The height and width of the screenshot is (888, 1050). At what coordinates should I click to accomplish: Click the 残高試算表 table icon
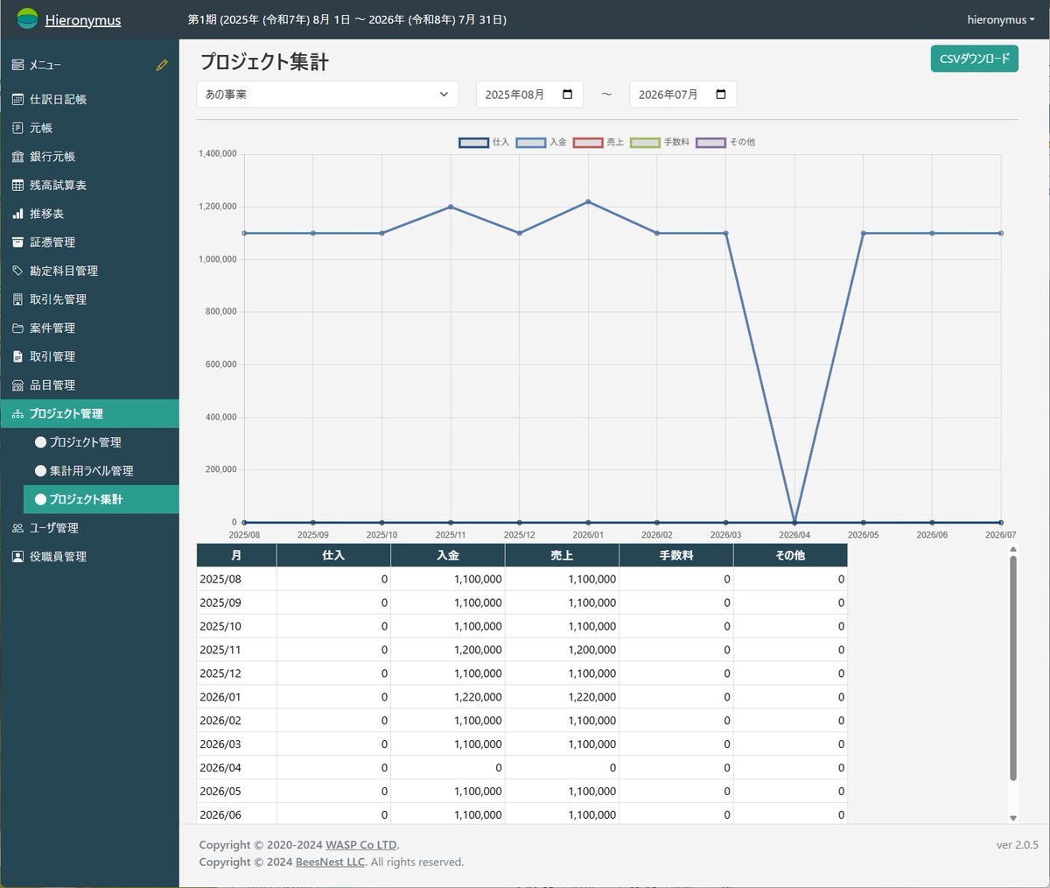pyautogui.click(x=17, y=186)
